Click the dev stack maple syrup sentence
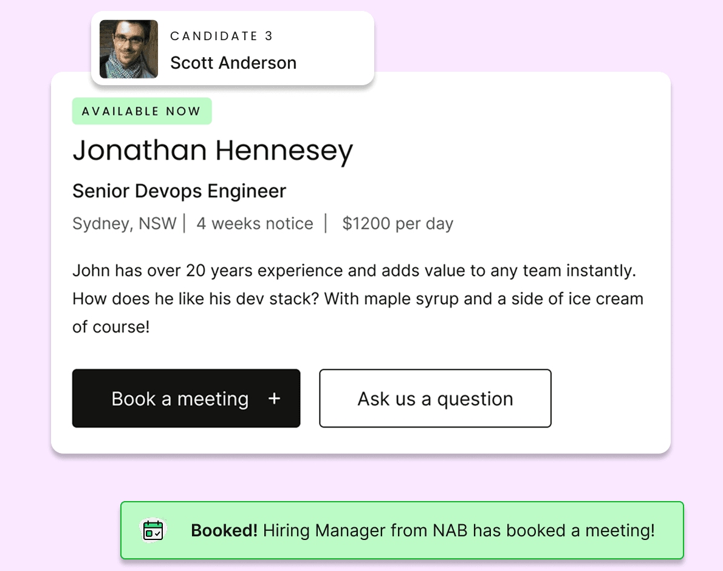Image resolution: width=723 pixels, height=571 pixels. pyautogui.click(x=357, y=299)
